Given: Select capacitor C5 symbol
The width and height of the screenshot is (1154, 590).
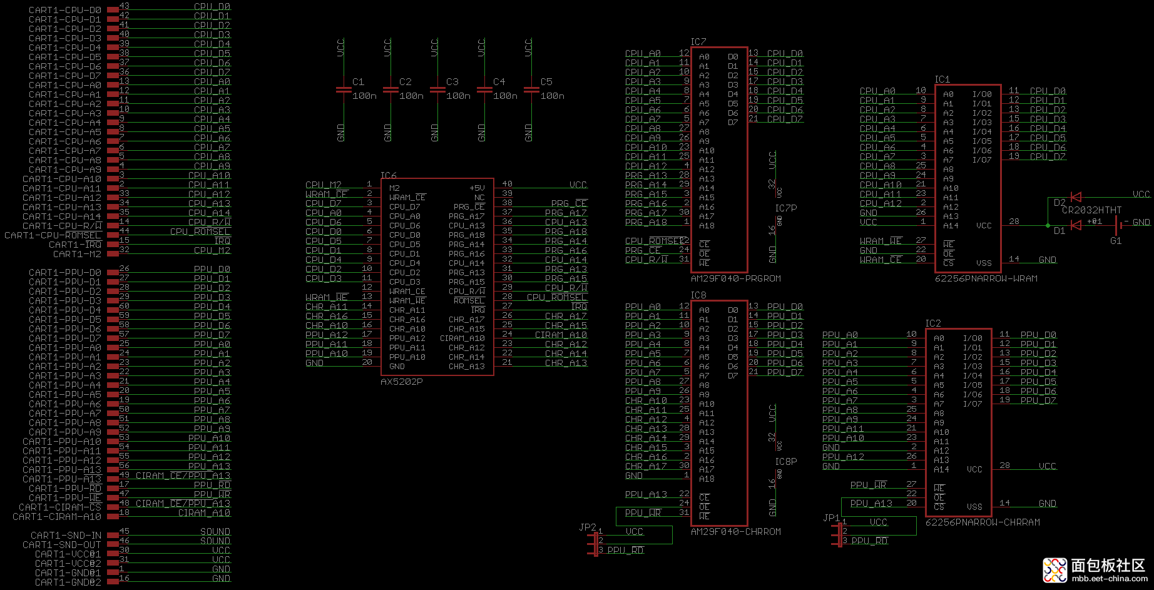Looking at the screenshot, I should coord(531,90).
